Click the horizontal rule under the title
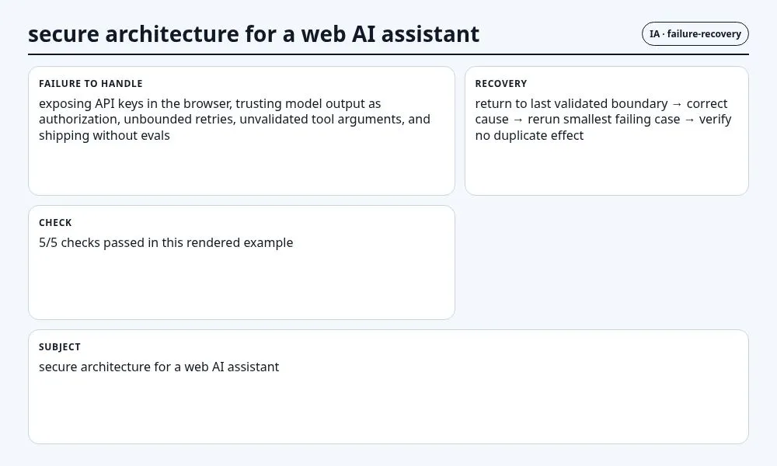 tap(388, 54)
